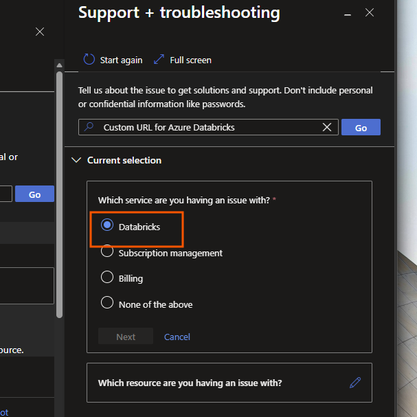Select the Subscription management radio option
Screen dimensions: 417x417
tap(107, 251)
